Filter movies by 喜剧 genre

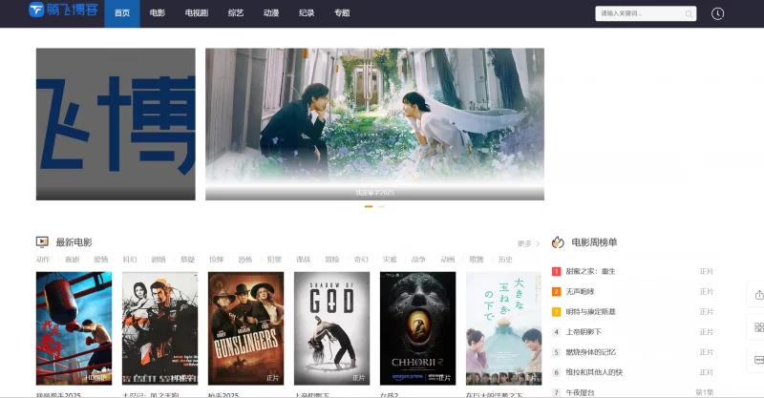click(x=72, y=260)
